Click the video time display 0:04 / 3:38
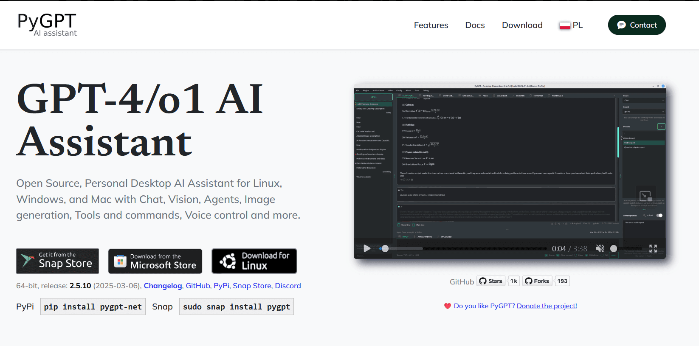The image size is (699, 346). pyautogui.click(x=569, y=249)
